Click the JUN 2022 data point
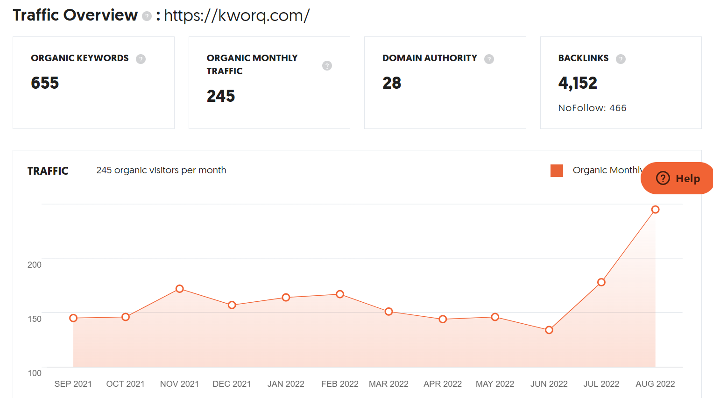 pyautogui.click(x=549, y=330)
